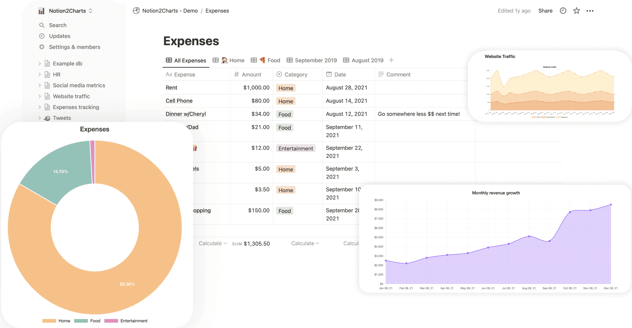Open Settings & members gear icon
Image resolution: width=632 pixels, height=328 pixels.
pyautogui.click(x=42, y=47)
